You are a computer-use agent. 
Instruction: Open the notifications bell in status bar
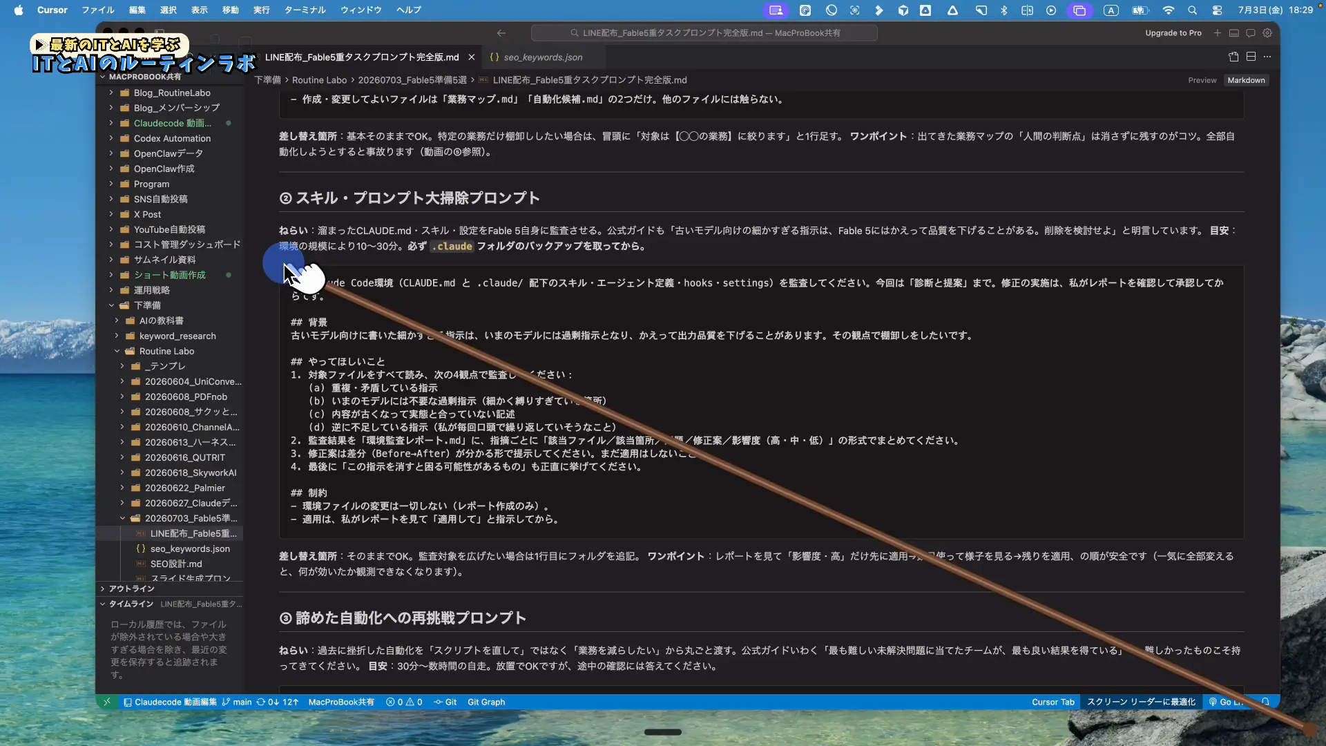point(1265,702)
